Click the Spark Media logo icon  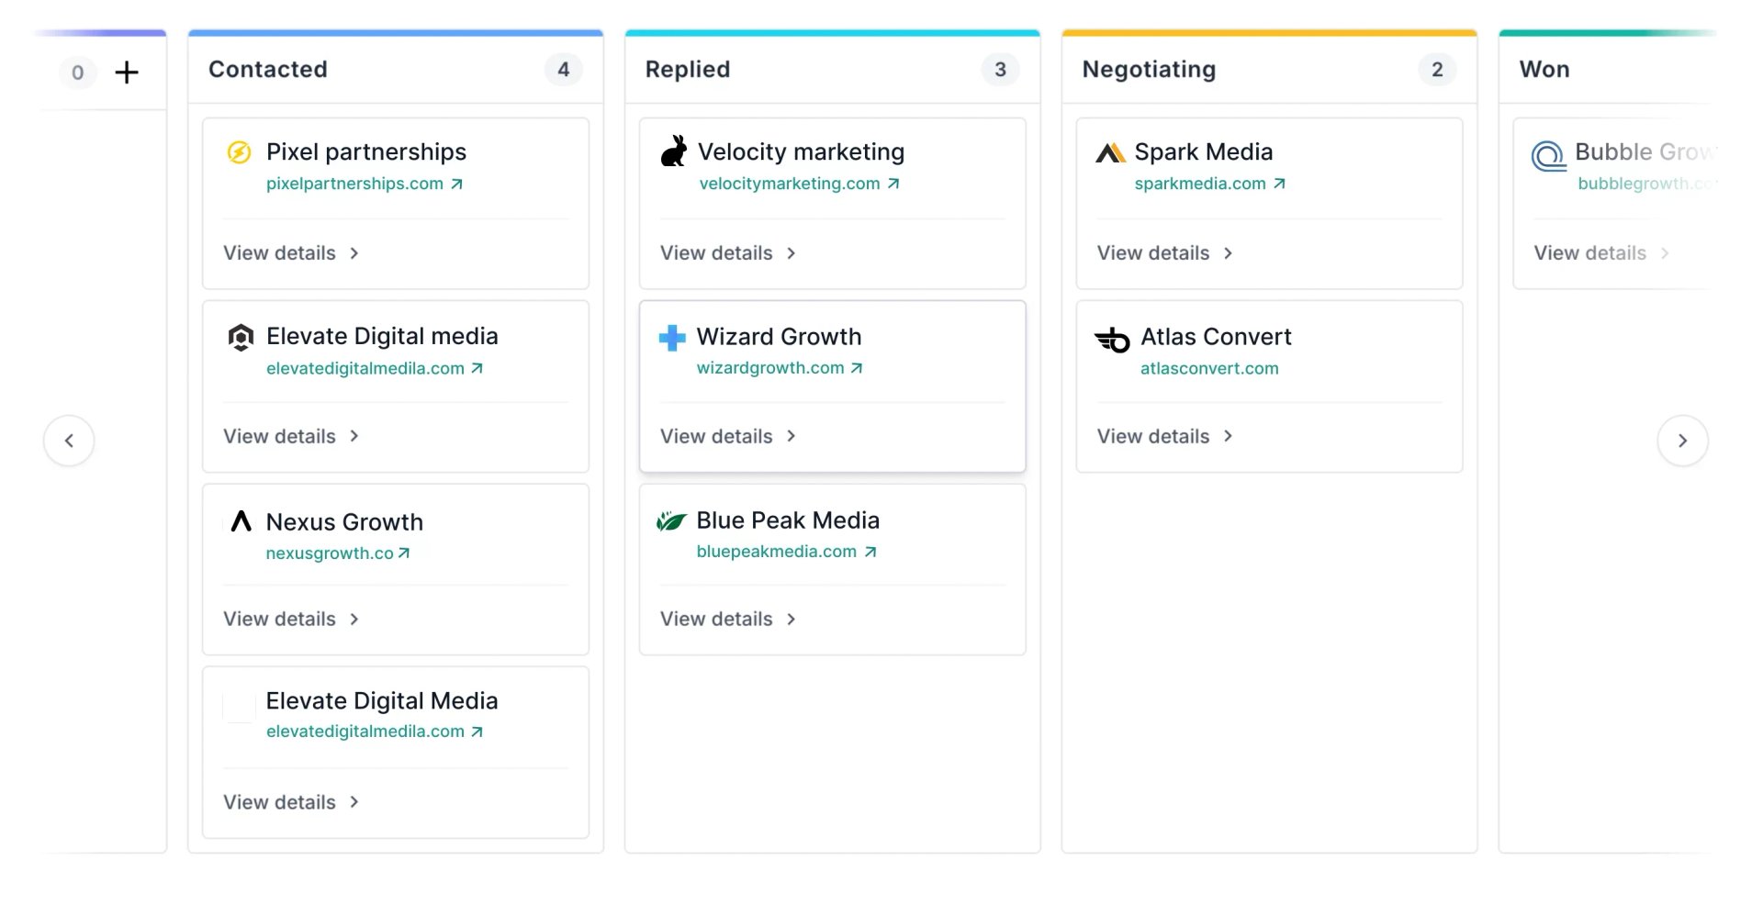[x=1110, y=152]
